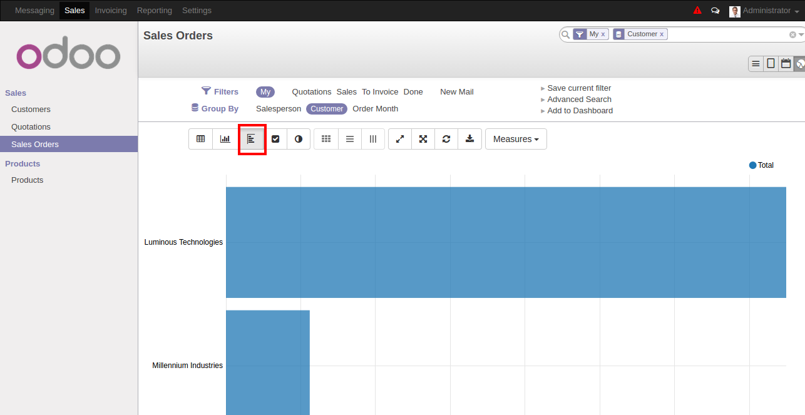
Task: Click the red warning triangle icon
Action: pos(697,11)
